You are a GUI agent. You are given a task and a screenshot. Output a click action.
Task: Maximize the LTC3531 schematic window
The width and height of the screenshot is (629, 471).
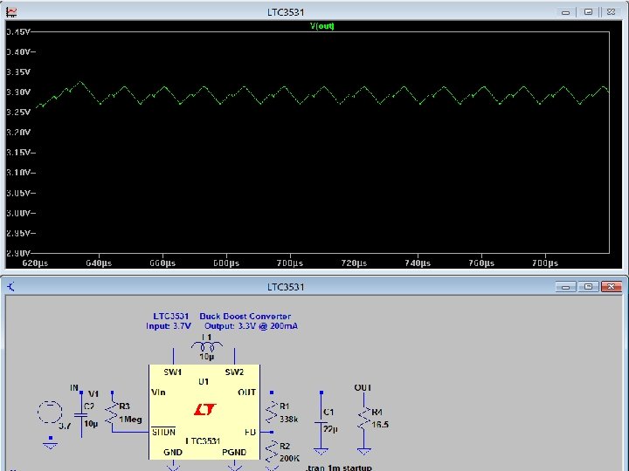click(589, 287)
